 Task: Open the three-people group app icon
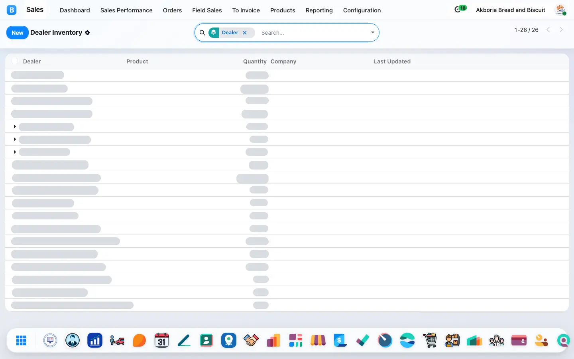point(497,340)
